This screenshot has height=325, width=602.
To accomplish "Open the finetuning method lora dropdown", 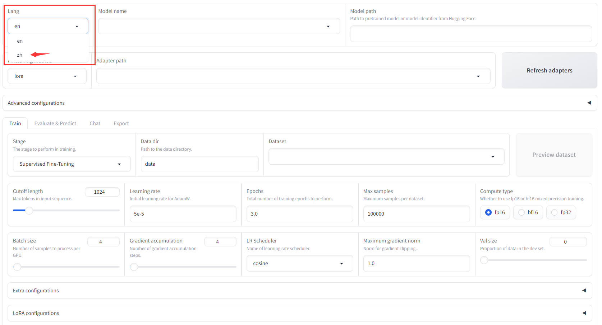I will click(47, 76).
